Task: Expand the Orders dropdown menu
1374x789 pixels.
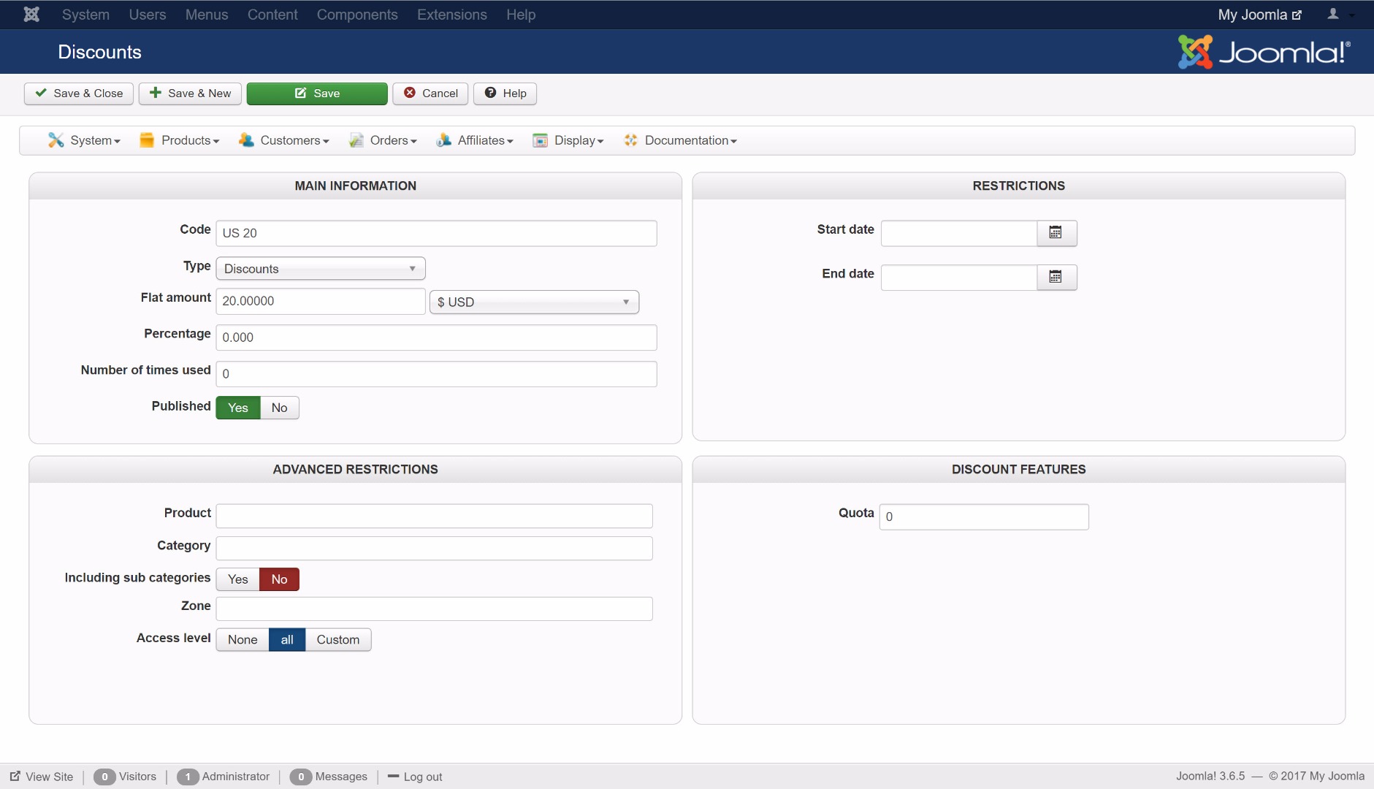Action: 383,140
